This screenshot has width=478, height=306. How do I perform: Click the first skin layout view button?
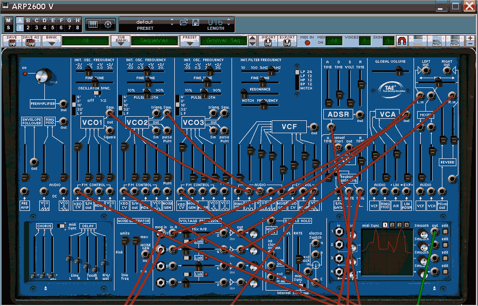pyautogui.click(x=418, y=41)
